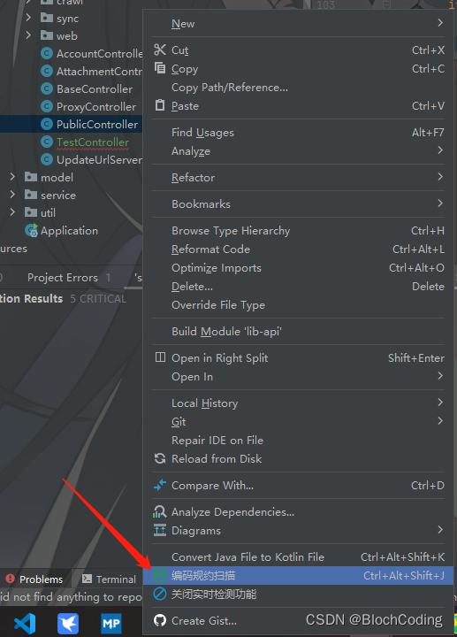
Task: Open the Open In submenu arrow
Action: [440, 376]
